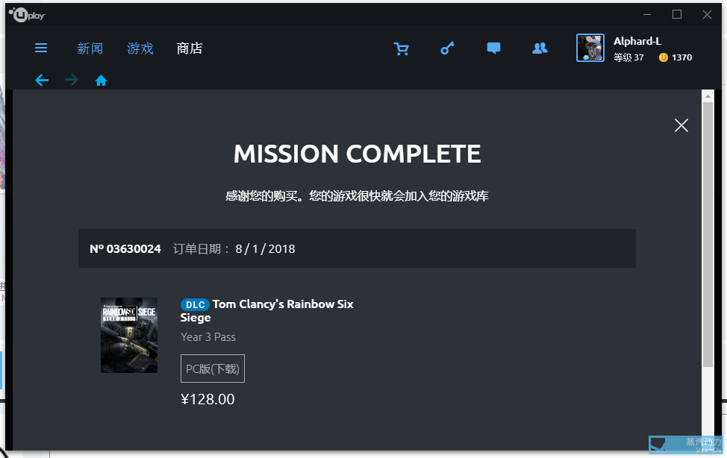Image resolution: width=727 pixels, height=458 pixels.
Task: Click the Tom Clancy's Rainbow Six Siege title
Action: coord(267,310)
